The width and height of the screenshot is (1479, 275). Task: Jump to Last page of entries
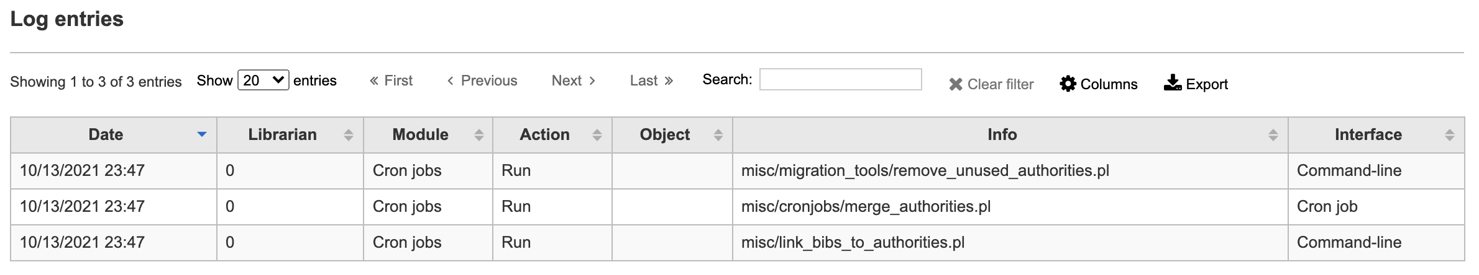click(x=651, y=81)
